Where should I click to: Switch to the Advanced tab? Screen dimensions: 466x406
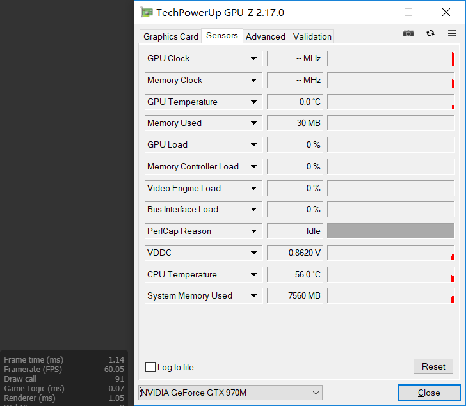pyautogui.click(x=266, y=36)
